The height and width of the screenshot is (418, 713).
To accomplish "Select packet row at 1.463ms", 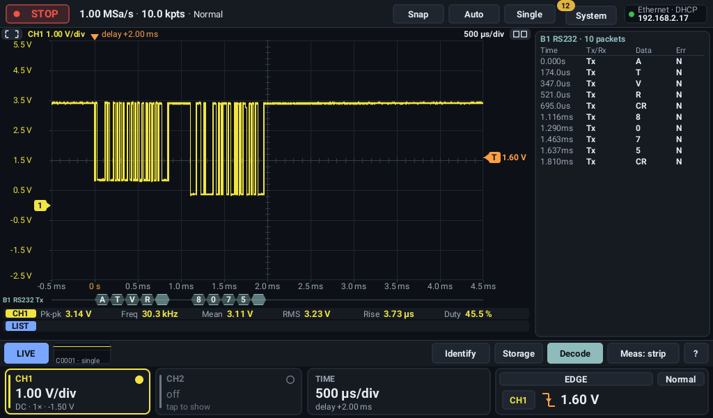I will pyautogui.click(x=622, y=139).
